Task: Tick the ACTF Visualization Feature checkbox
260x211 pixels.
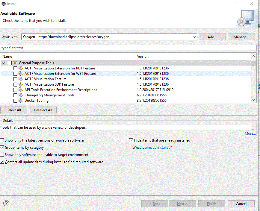Action: tap(15, 79)
